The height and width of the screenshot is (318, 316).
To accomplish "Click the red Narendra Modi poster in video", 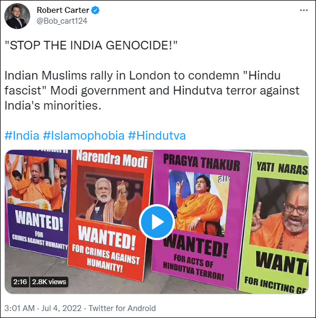I will [110, 215].
